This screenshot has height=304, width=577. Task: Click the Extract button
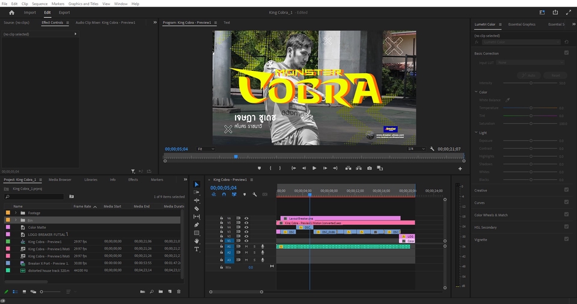(359, 168)
